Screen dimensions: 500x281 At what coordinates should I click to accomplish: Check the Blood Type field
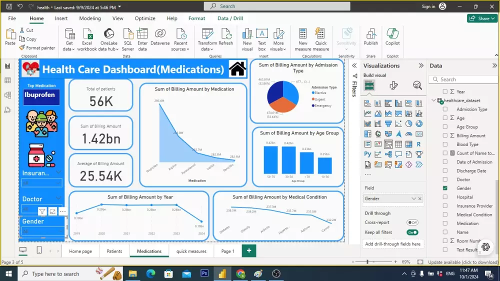tap(445, 144)
